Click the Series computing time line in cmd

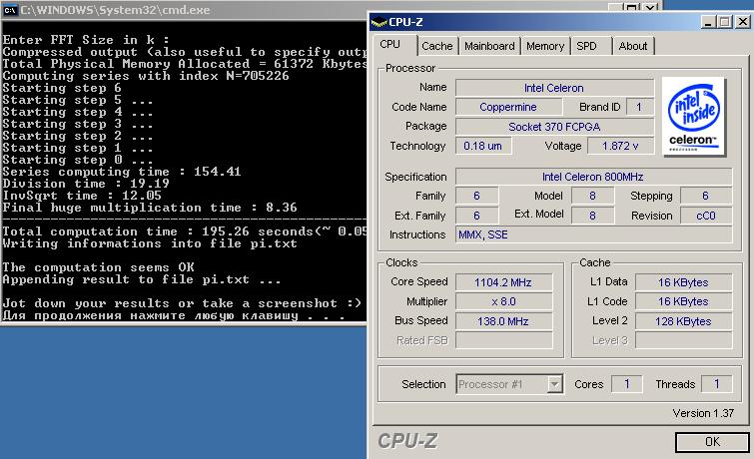point(122,172)
